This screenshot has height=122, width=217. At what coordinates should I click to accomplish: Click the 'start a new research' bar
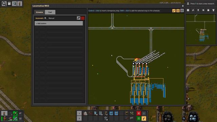pyautogui.click(x=201, y=4)
